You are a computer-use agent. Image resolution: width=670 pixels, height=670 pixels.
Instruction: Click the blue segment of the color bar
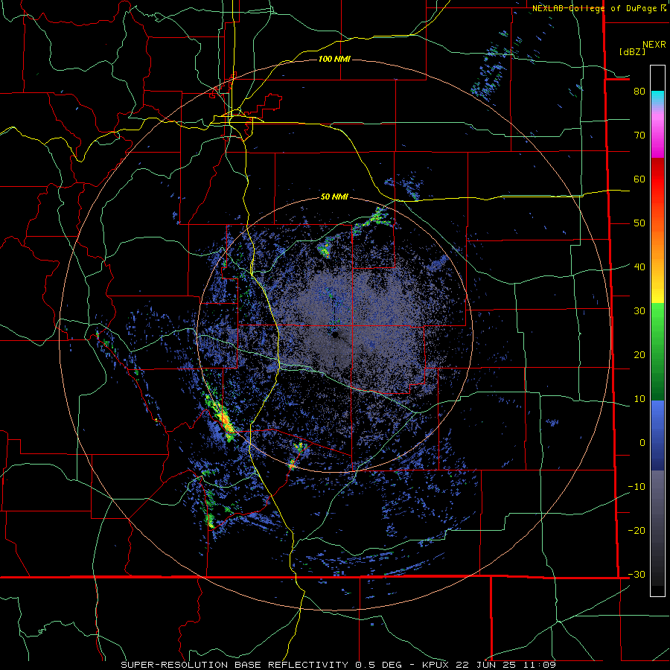pos(657,435)
